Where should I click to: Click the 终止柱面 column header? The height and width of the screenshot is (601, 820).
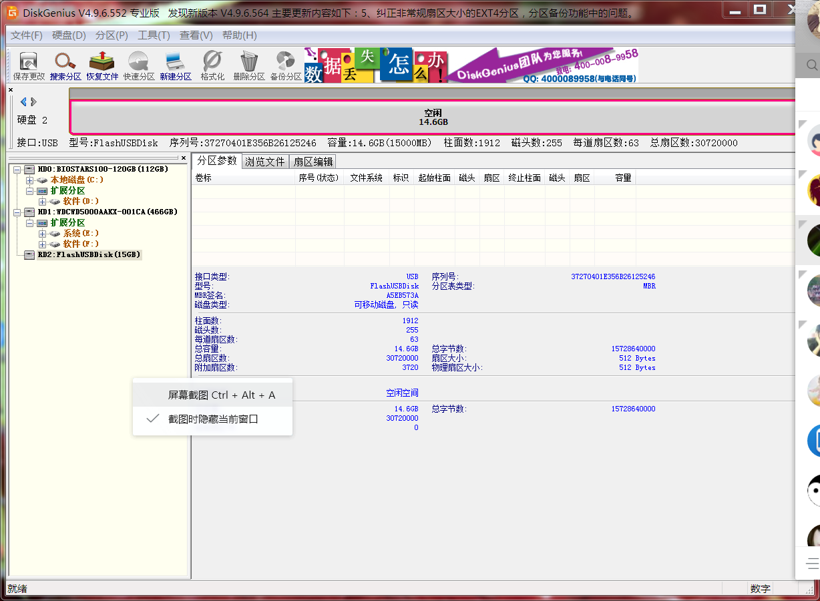click(x=525, y=178)
